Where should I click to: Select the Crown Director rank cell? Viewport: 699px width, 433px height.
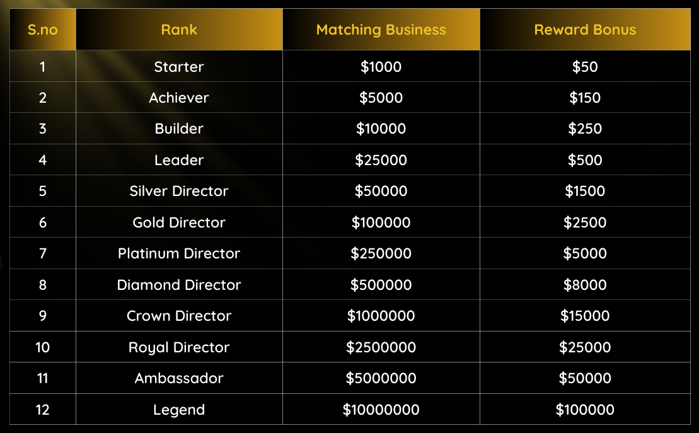(x=179, y=316)
